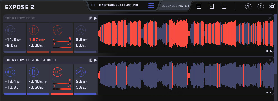Click the import file download icon
The width and height of the screenshot is (278, 101).
[211, 6]
